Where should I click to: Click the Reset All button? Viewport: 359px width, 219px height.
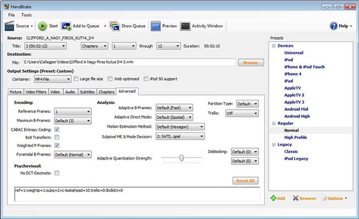point(245,181)
